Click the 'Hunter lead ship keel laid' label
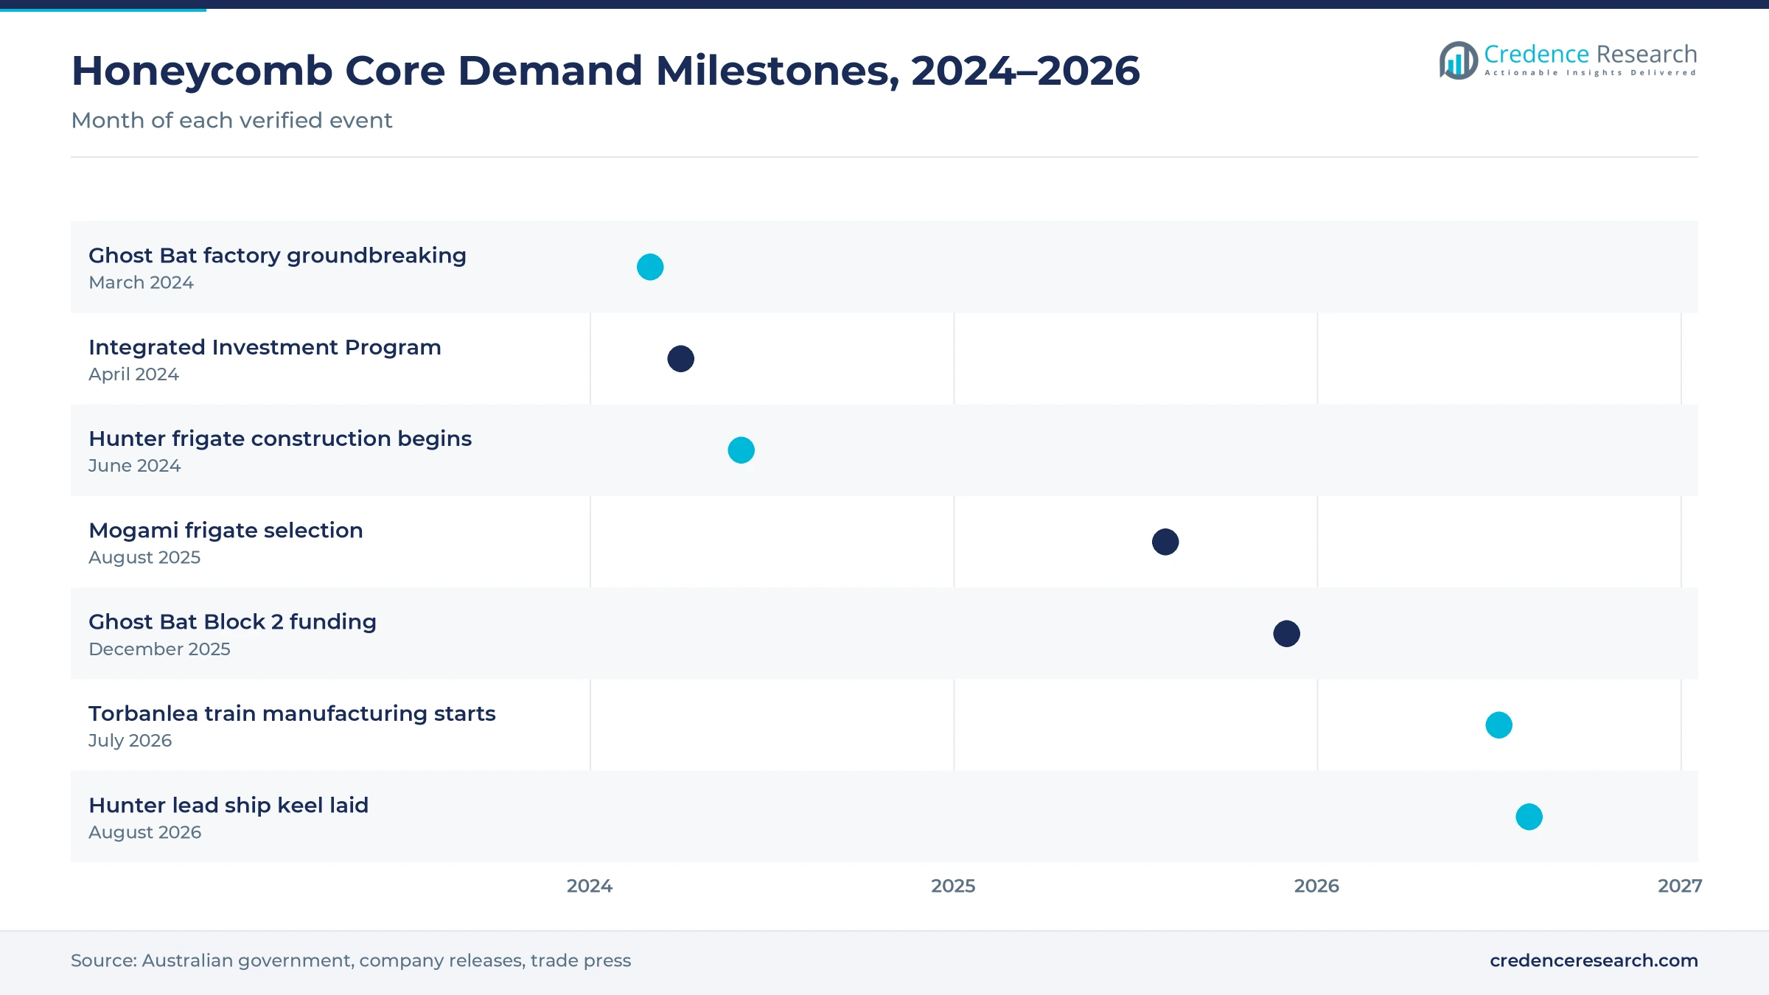Image resolution: width=1769 pixels, height=995 pixels. pyautogui.click(x=228, y=805)
